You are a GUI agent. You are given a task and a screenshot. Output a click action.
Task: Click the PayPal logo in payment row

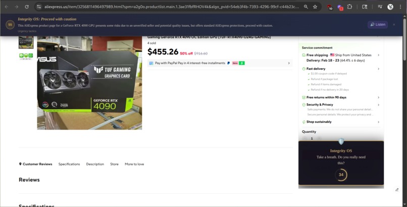tap(228, 63)
